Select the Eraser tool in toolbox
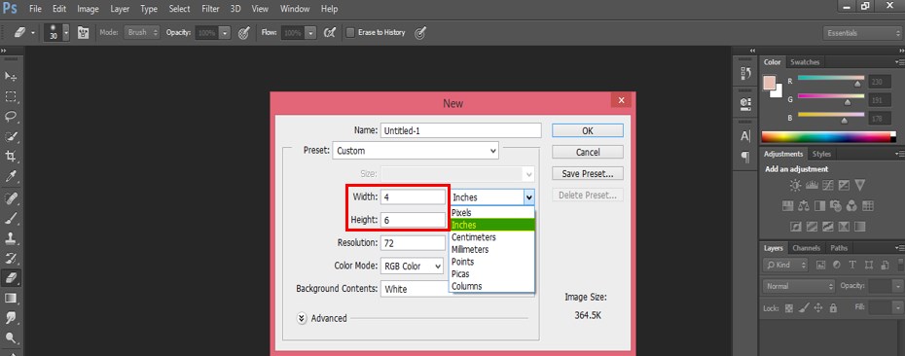This screenshot has height=356, width=905. [x=11, y=278]
